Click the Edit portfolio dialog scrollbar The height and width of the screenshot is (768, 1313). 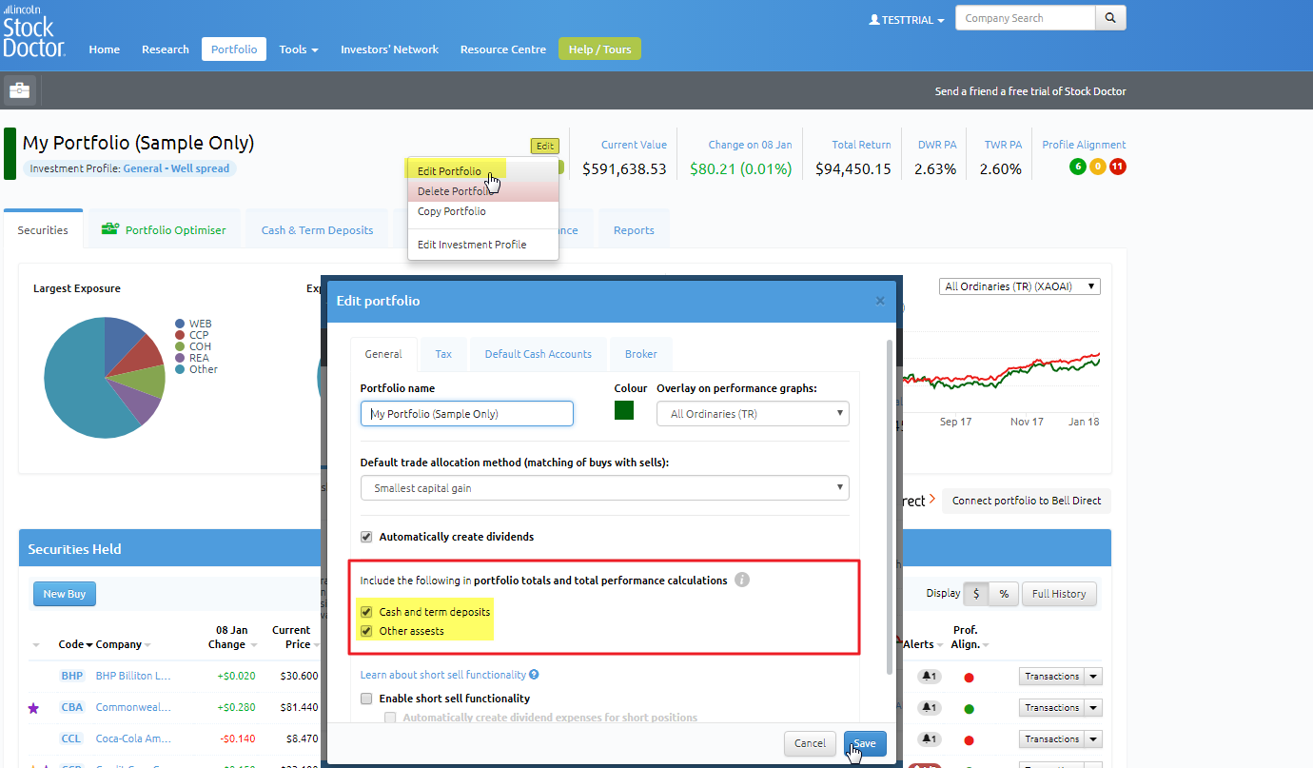(x=891, y=506)
